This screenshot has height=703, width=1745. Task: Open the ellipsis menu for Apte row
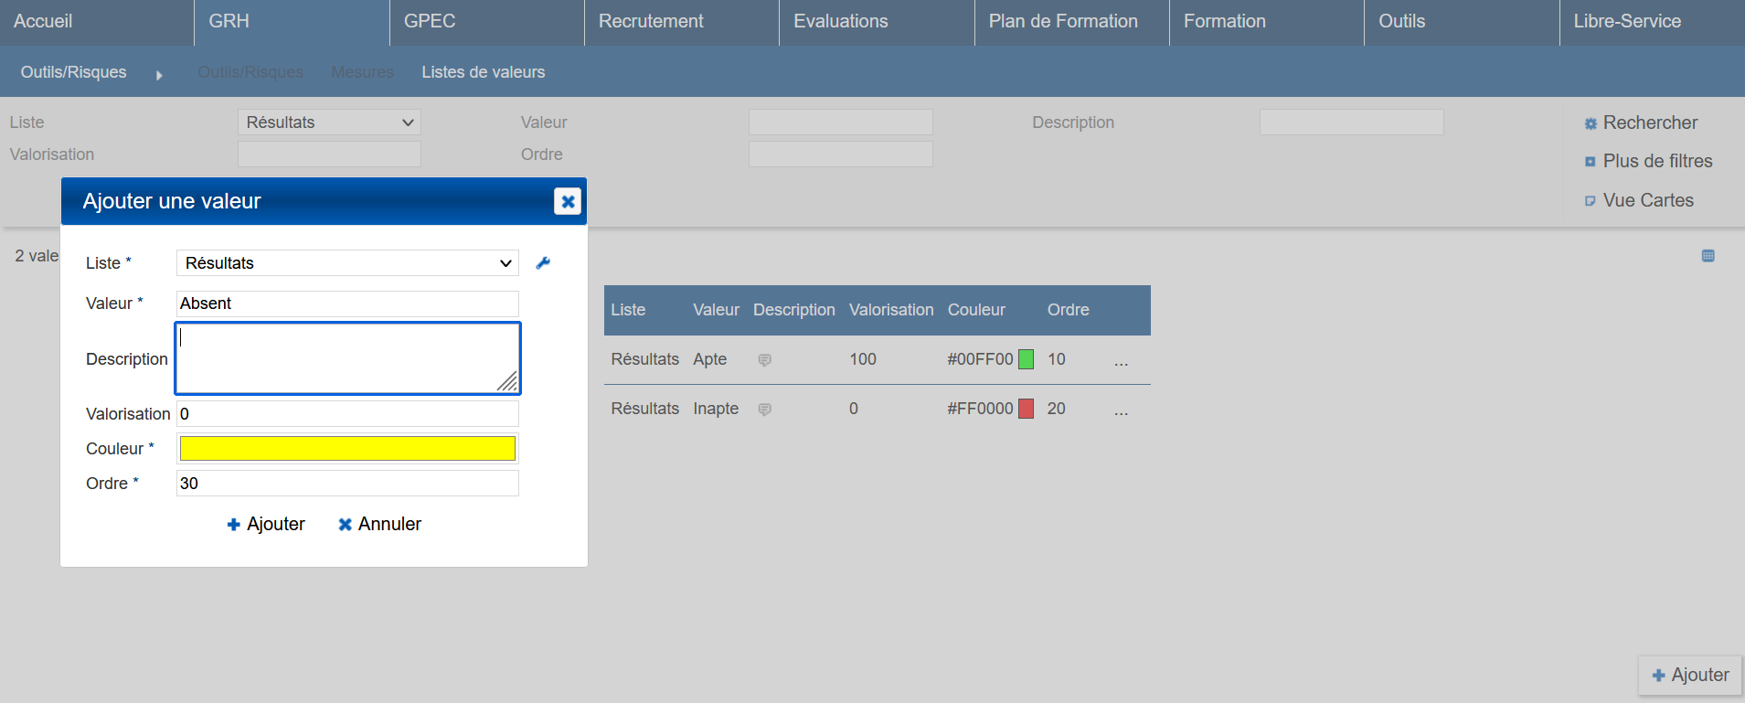pos(1121,361)
